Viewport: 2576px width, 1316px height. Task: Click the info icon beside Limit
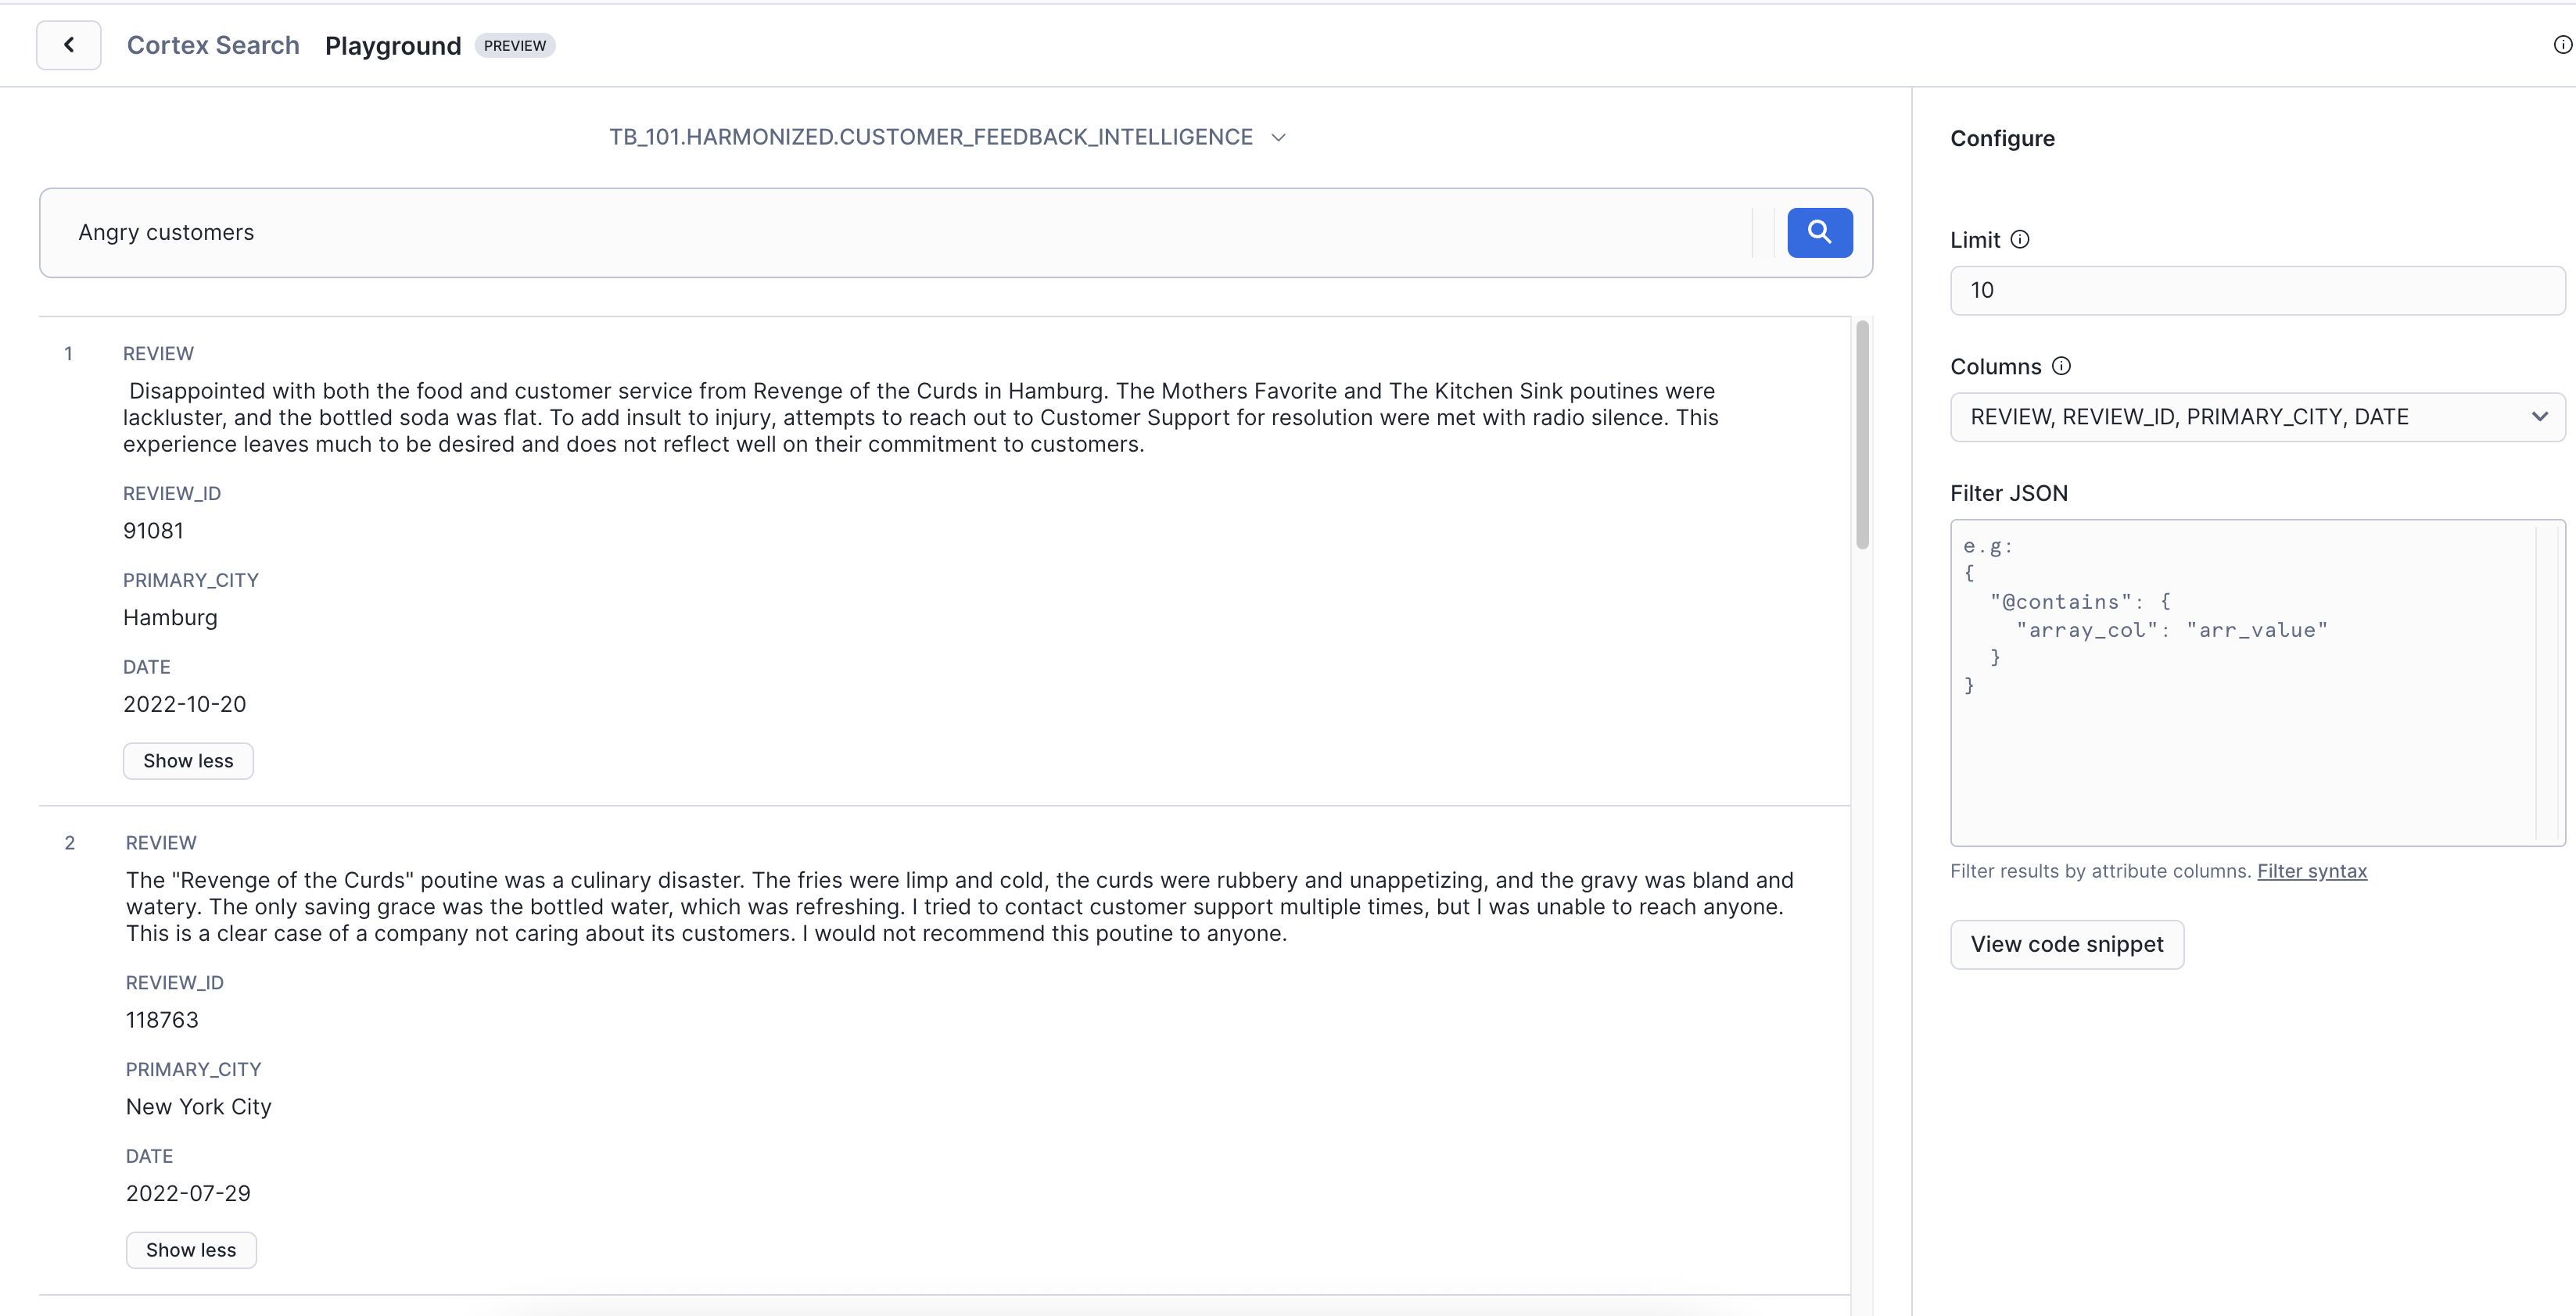2020,240
